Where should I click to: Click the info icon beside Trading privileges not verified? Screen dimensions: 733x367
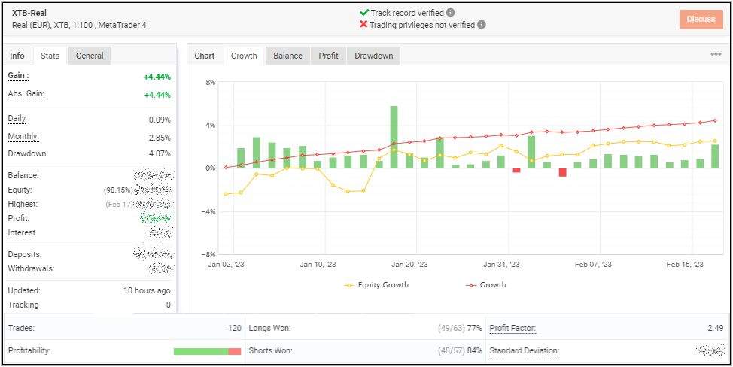point(482,25)
